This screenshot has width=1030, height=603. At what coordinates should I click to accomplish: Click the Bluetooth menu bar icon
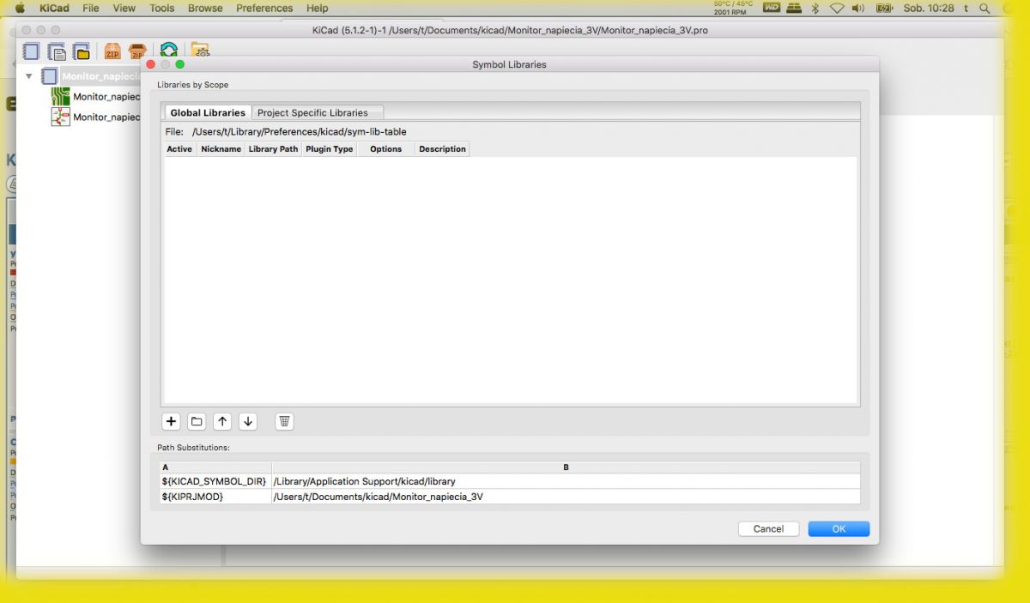pyautogui.click(x=815, y=8)
